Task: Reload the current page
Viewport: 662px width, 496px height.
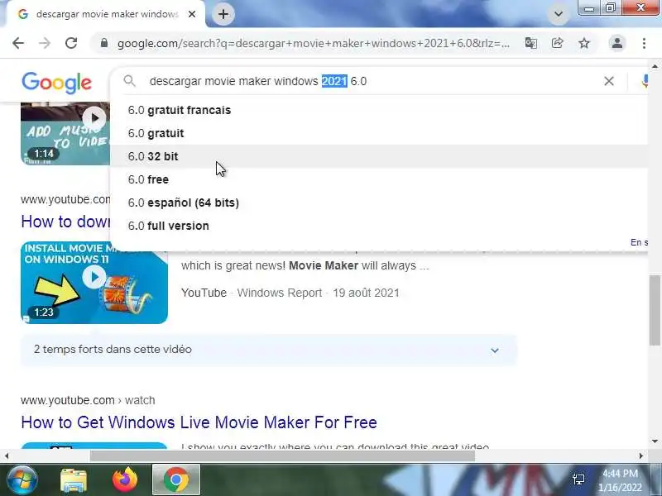Action: (71, 43)
